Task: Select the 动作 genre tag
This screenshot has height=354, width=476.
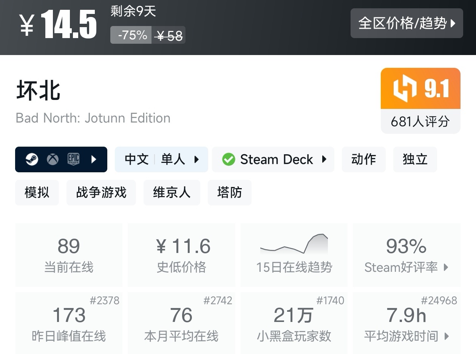Action: (x=363, y=159)
